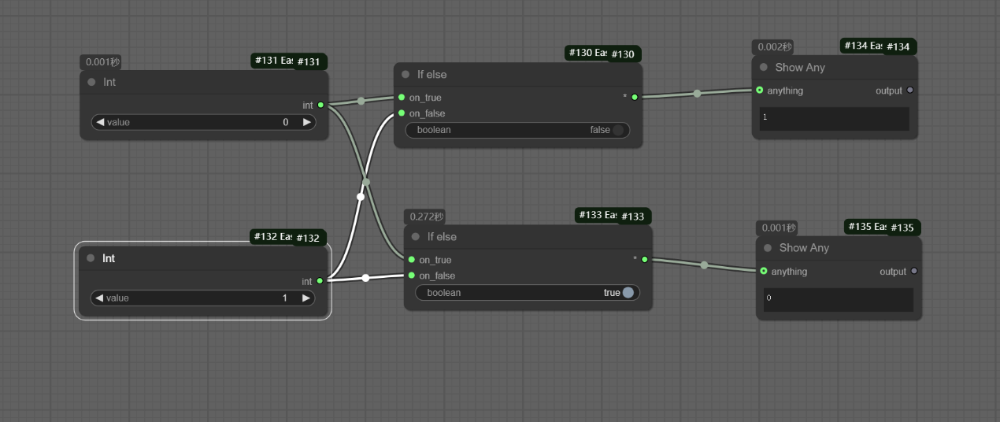Collapse the Show Any node #134
This screenshot has height=422, width=1000.
(x=763, y=68)
